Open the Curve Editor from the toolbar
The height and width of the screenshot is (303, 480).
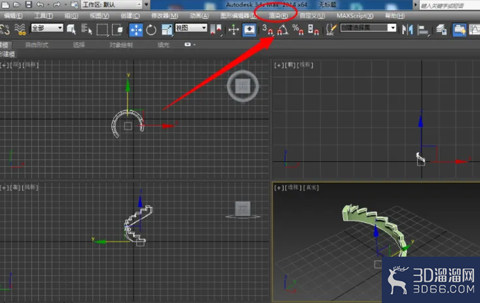[475, 29]
